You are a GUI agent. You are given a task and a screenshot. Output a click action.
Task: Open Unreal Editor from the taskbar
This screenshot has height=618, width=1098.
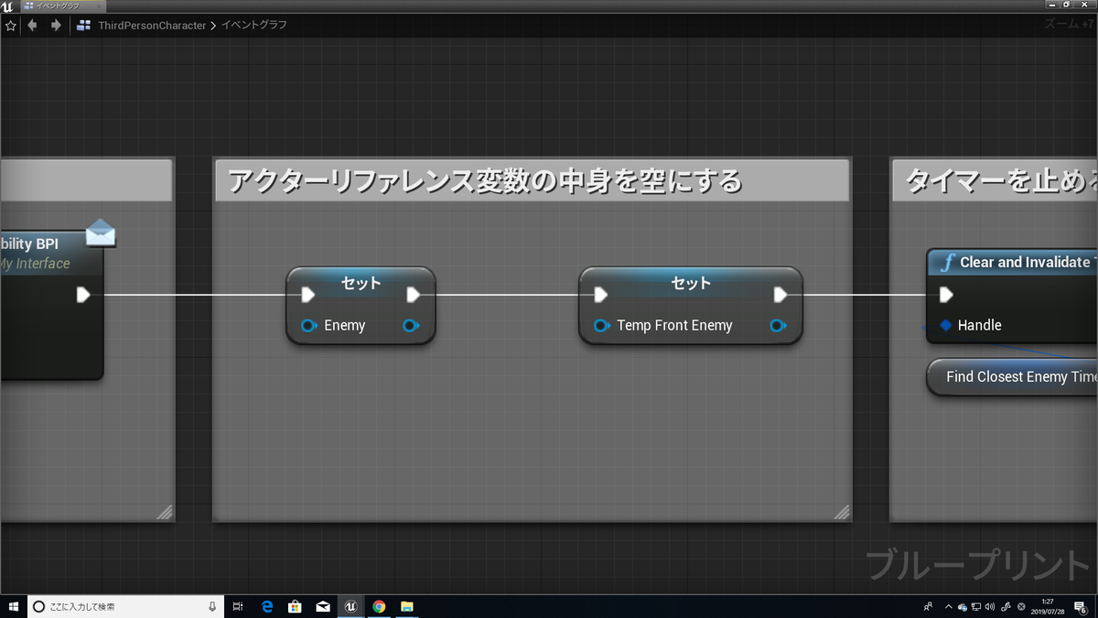tap(351, 606)
